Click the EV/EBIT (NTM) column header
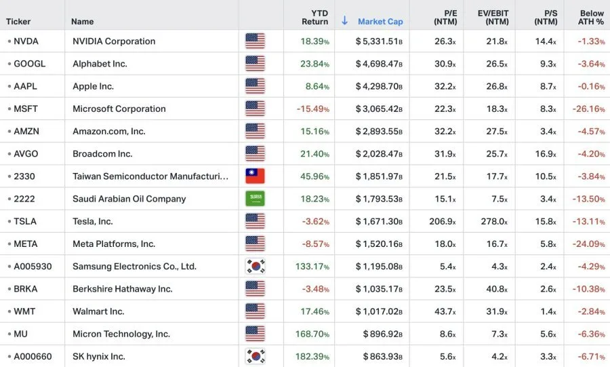The width and height of the screenshot is (610, 367). point(493,18)
